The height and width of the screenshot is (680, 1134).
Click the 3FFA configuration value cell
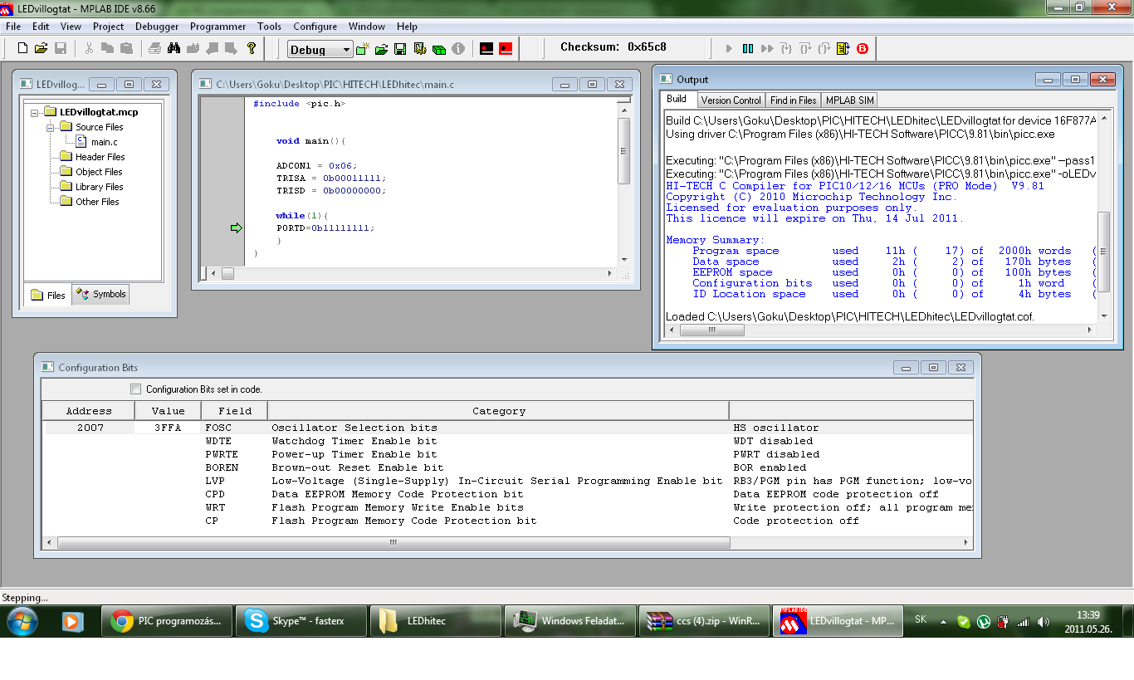[168, 428]
